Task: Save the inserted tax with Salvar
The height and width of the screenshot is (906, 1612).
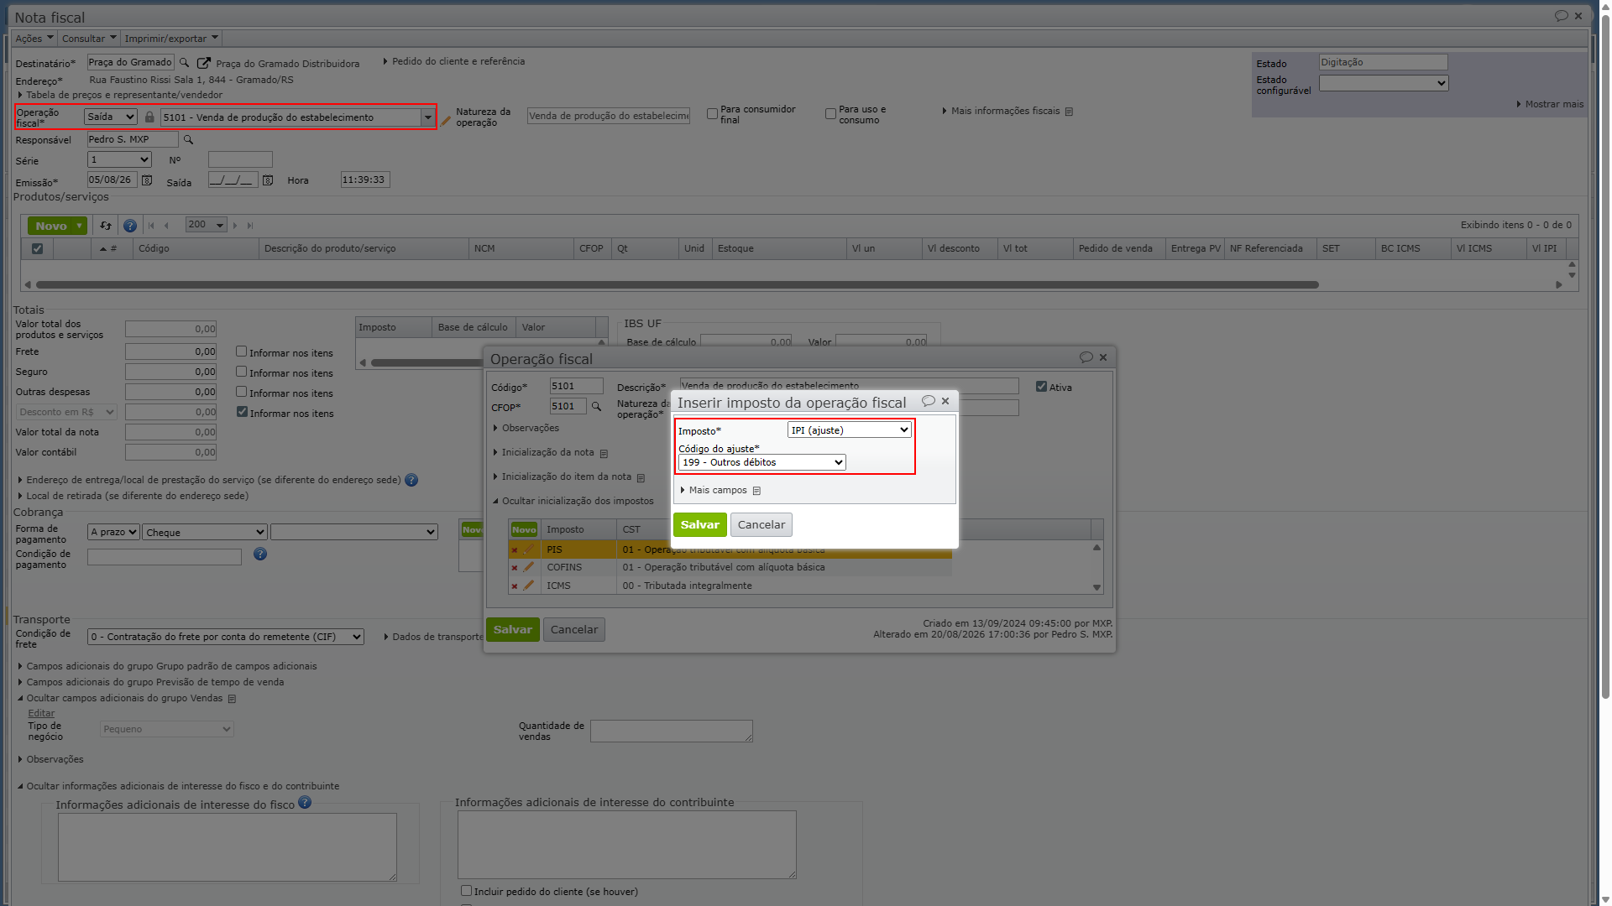Action: (699, 525)
